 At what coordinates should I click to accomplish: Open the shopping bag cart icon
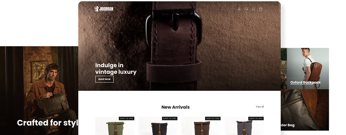[x=261, y=9]
